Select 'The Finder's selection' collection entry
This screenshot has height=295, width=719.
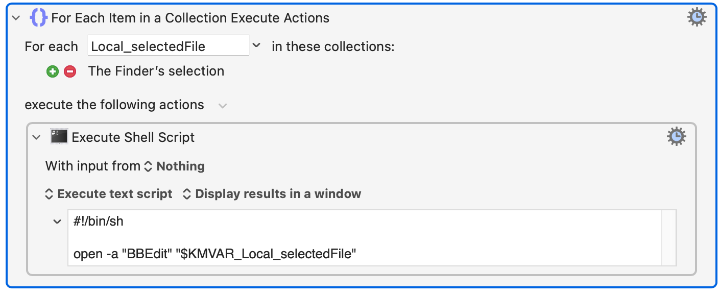[156, 71]
